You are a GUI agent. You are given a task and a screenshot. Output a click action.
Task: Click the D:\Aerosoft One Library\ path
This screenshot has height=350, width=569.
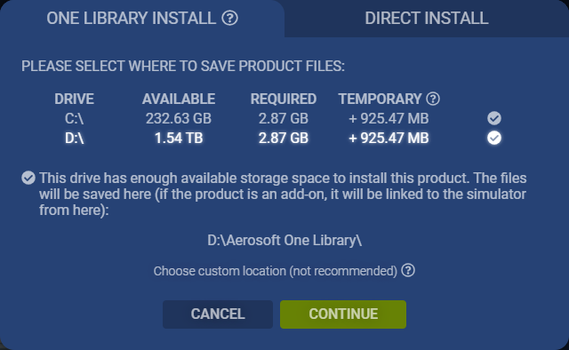pyautogui.click(x=284, y=240)
